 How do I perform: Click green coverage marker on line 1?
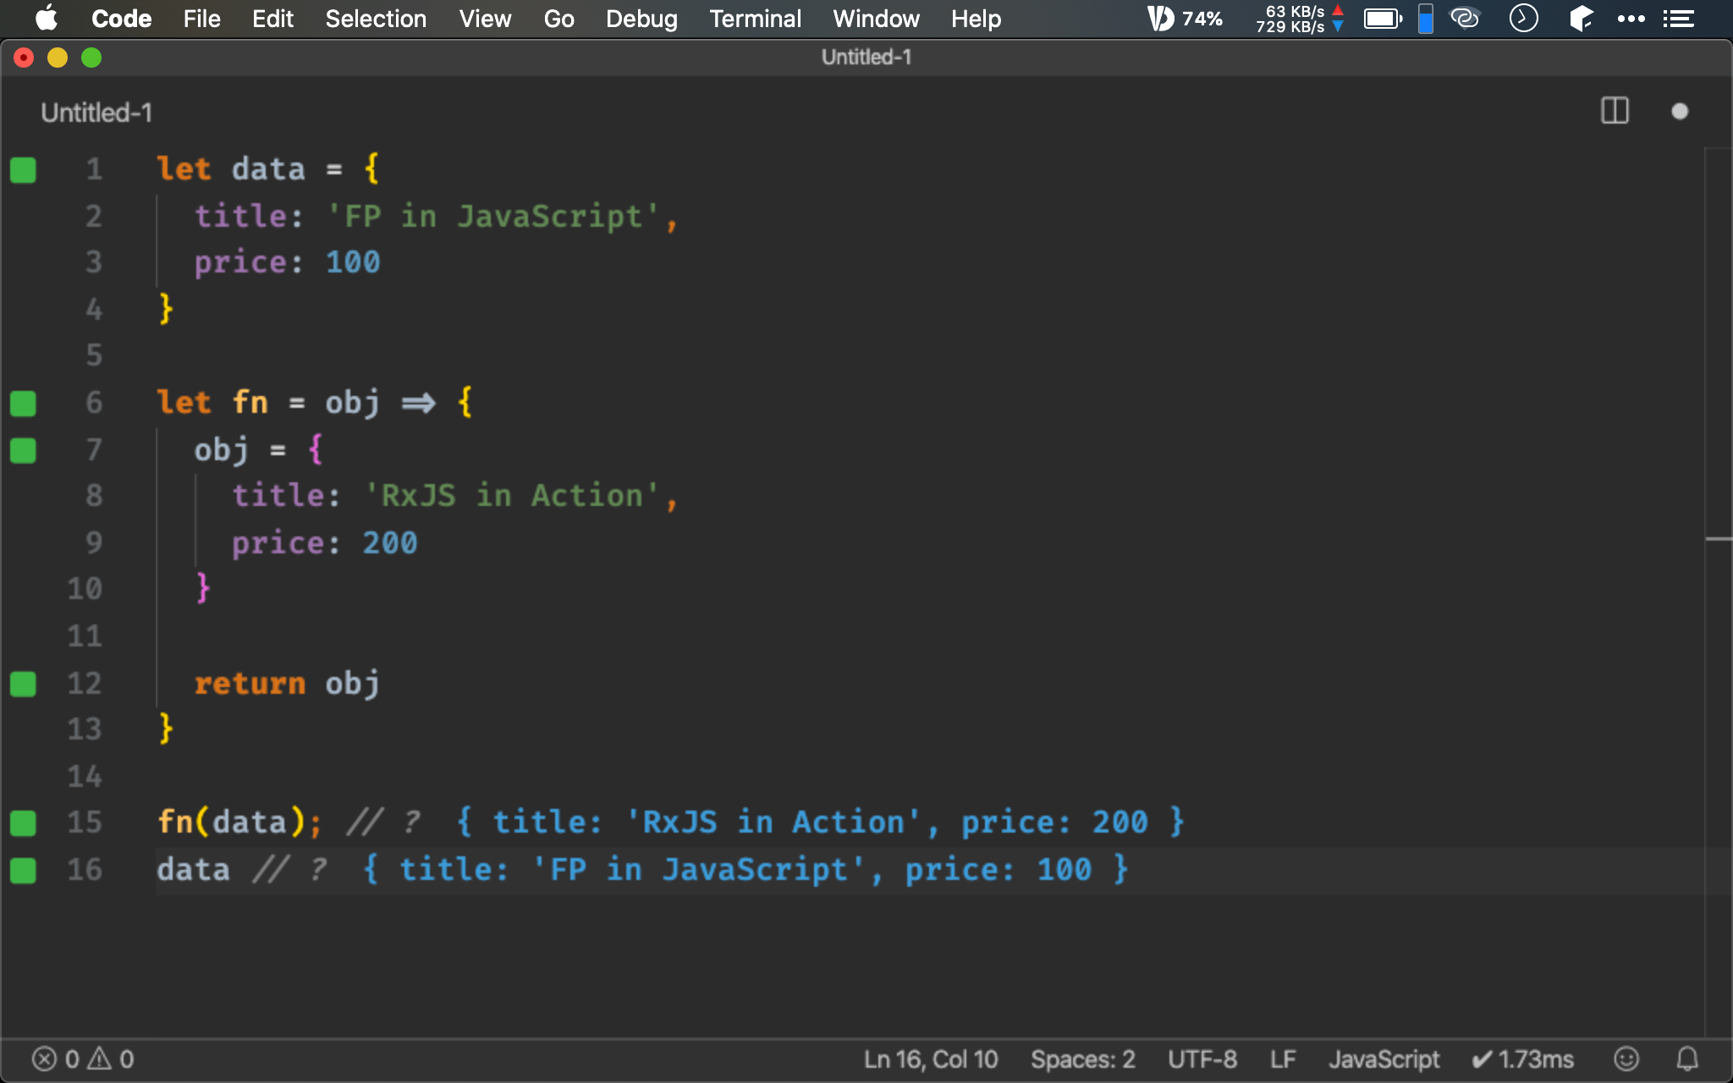23,170
